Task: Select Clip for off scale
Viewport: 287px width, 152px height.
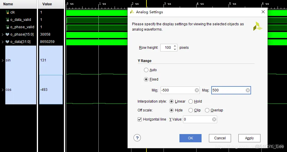Action: (191, 110)
